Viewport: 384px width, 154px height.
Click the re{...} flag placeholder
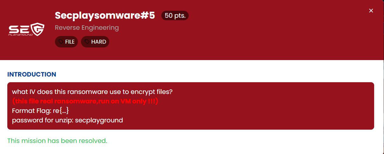59,111
